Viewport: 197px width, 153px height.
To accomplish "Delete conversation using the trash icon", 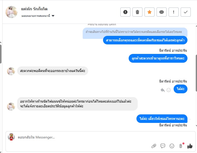I will pos(137,12).
